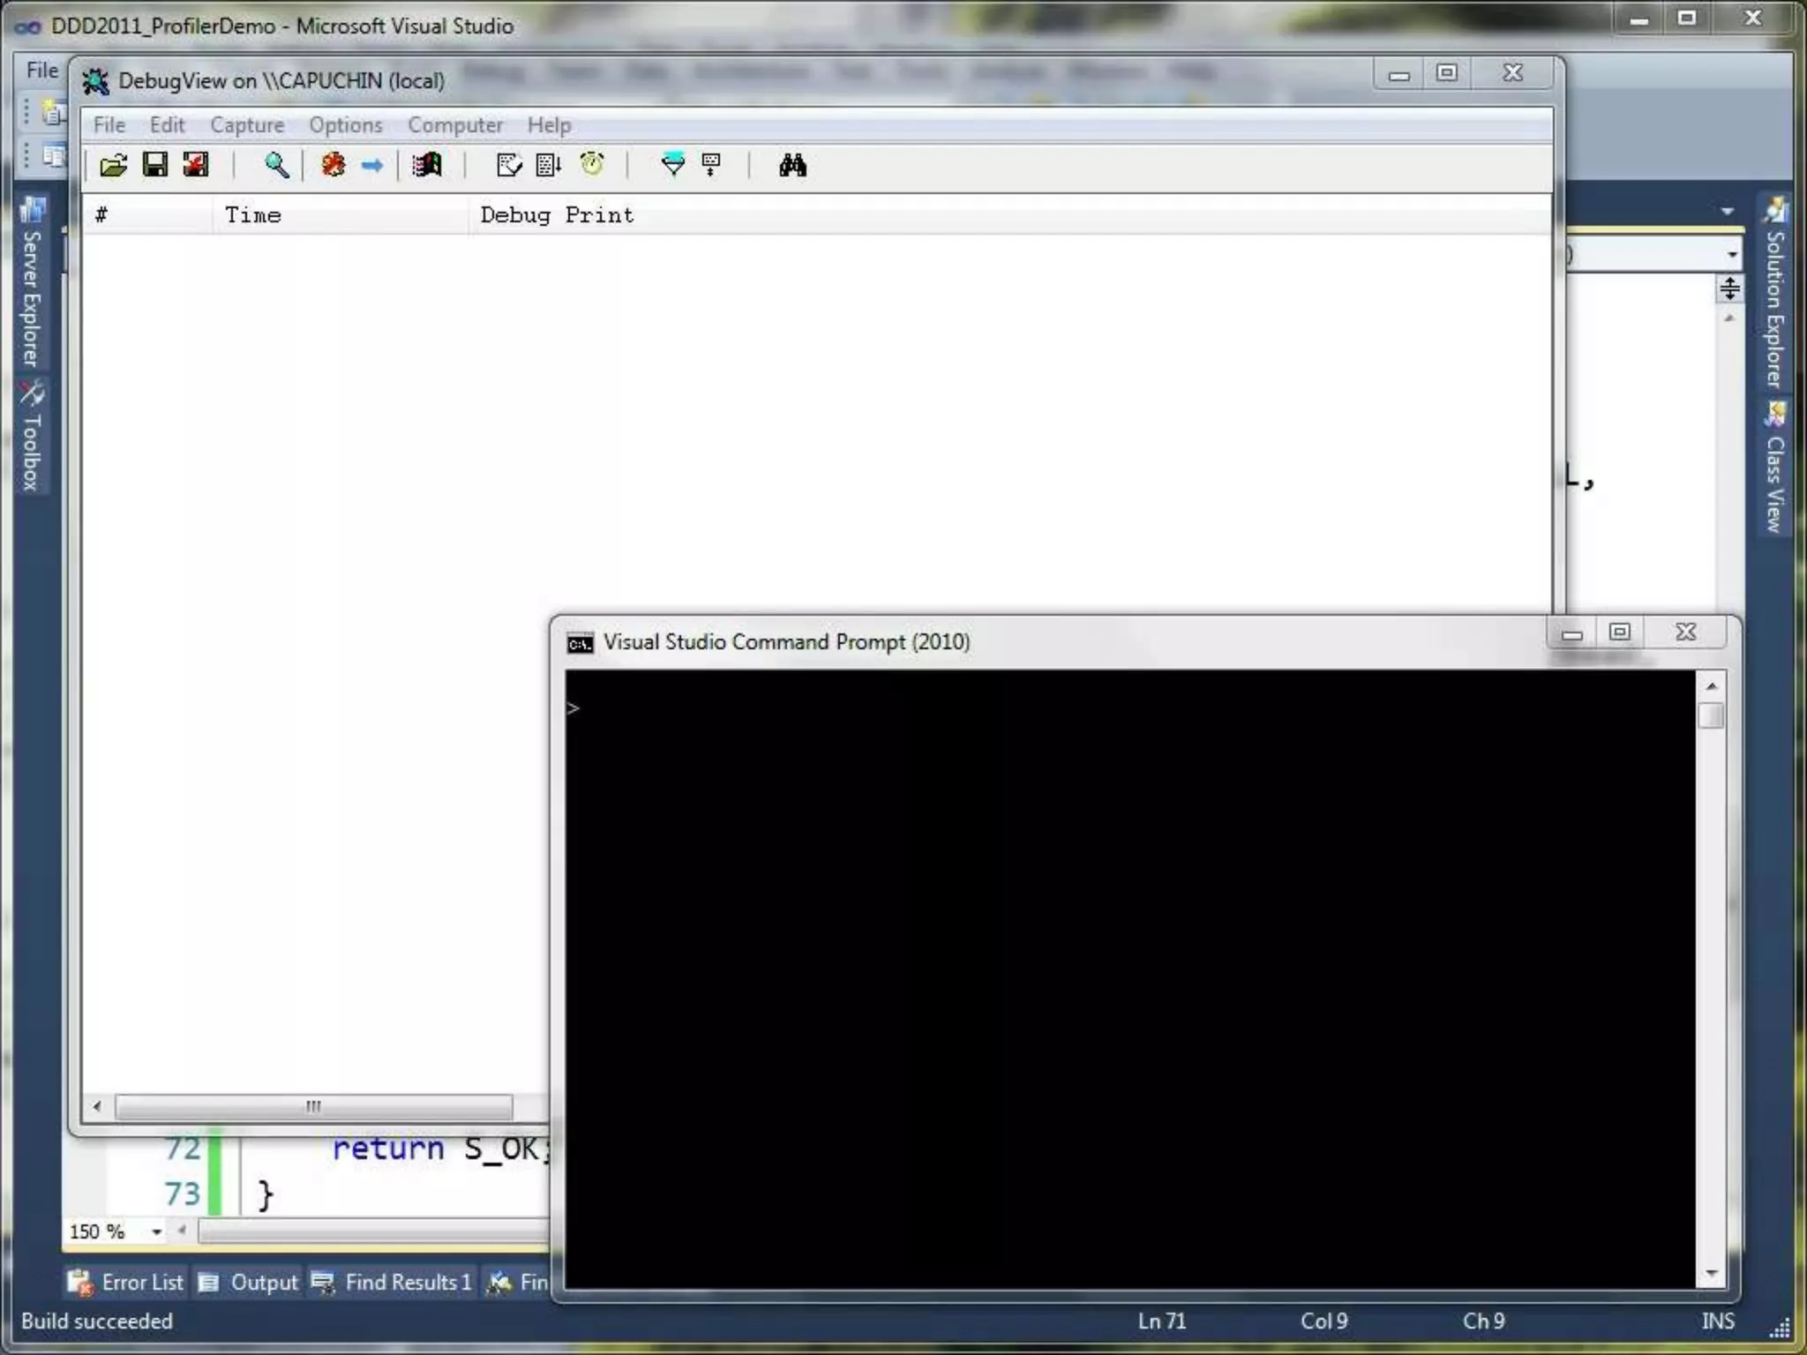This screenshot has width=1807, height=1355.
Task: Toggle Autoscroll in DebugView toolbar
Action: click(548, 165)
